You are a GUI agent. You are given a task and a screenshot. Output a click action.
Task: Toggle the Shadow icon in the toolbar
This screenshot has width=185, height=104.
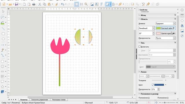coord(132,4)
